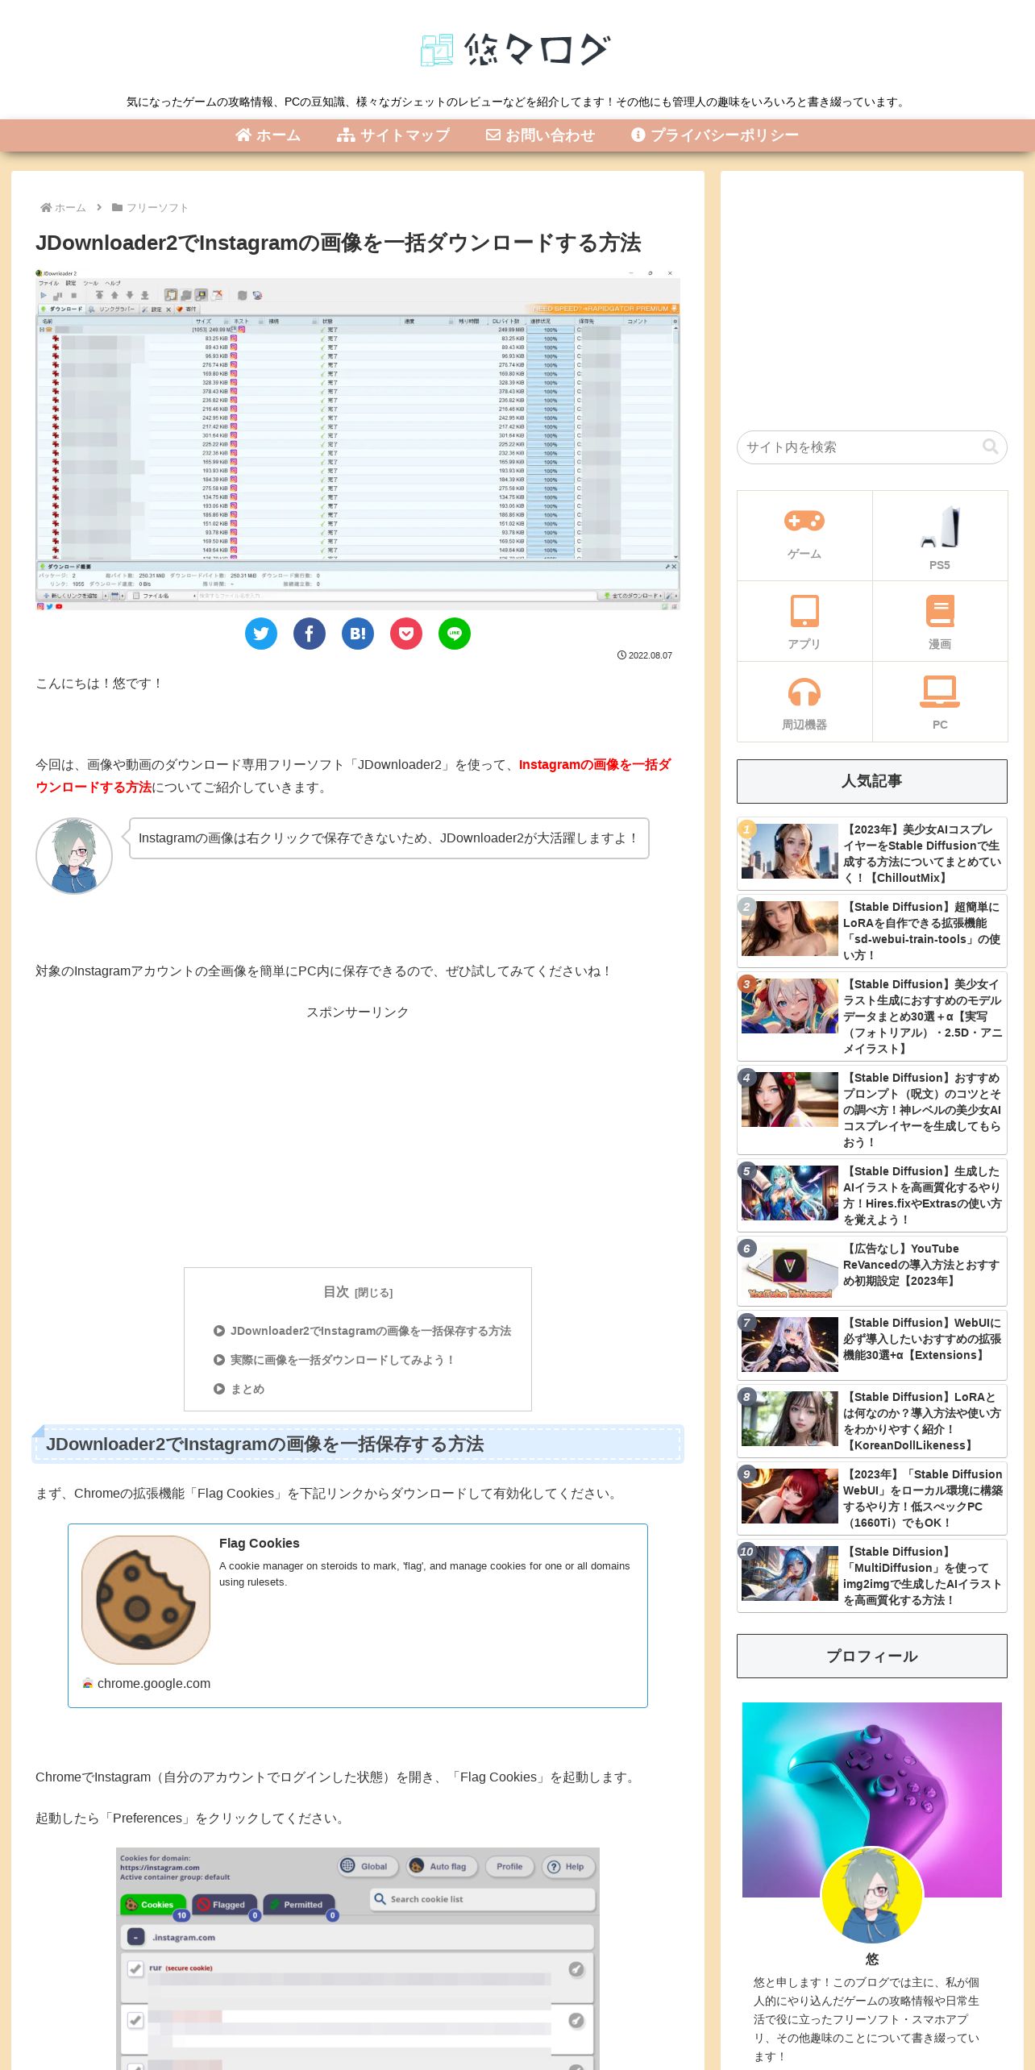Click the Flag Cookies cookie icon
The height and width of the screenshot is (2070, 1035).
[146, 1600]
